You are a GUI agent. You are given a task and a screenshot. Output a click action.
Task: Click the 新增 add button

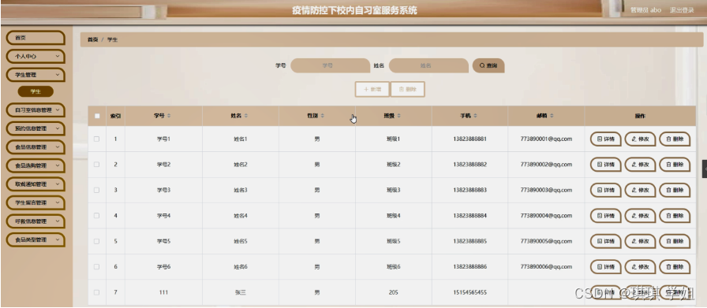(372, 89)
